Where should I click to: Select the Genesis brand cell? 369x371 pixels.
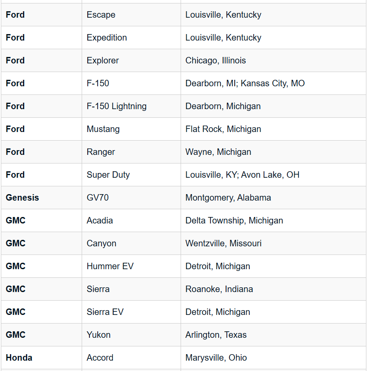22,198
